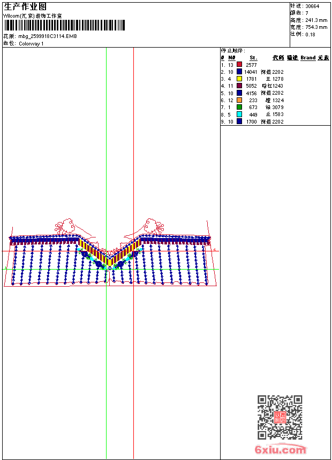Select the scale value '0.18'
Viewport: 332px width, 460px height.
(x=310, y=35)
